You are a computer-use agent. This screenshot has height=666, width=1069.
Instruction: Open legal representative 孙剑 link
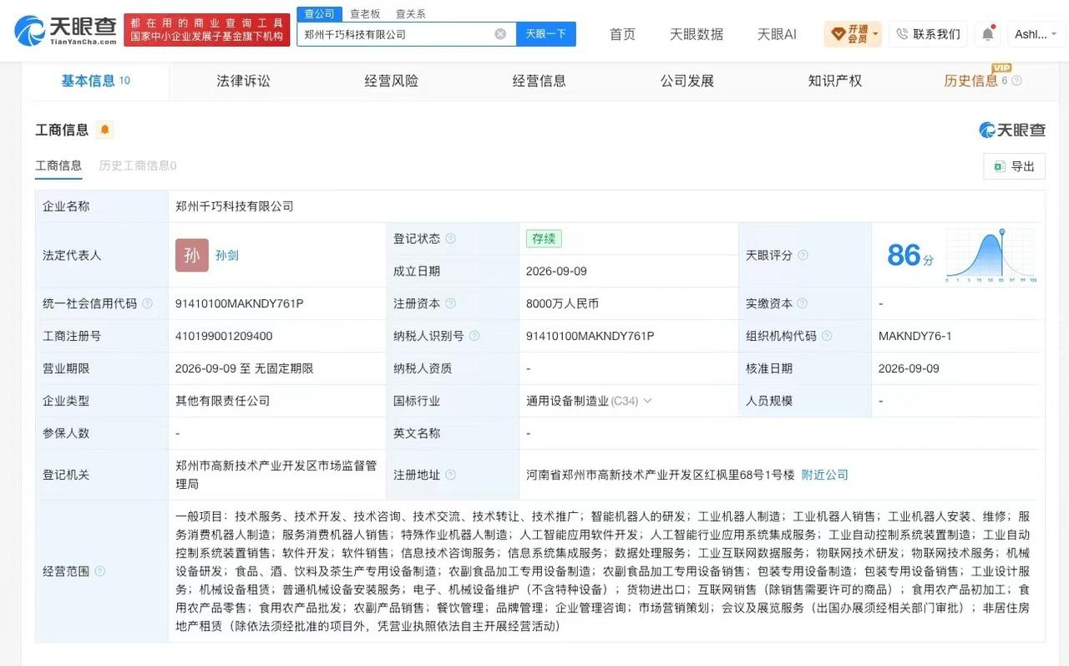[x=226, y=255]
